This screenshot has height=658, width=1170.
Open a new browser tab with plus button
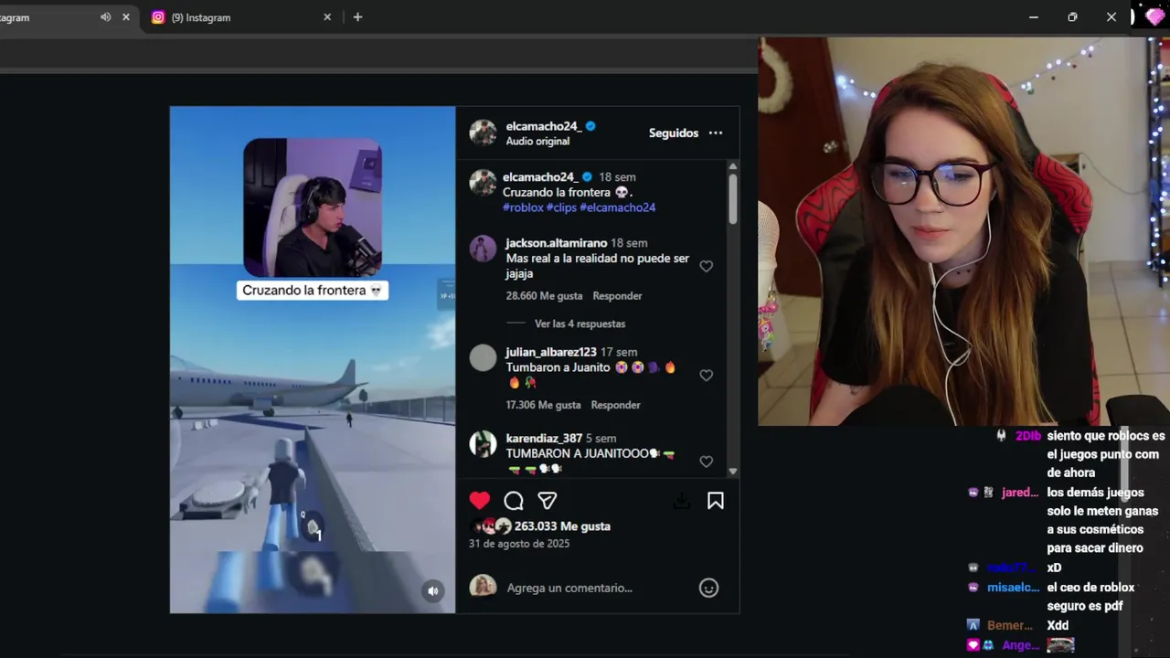(357, 17)
